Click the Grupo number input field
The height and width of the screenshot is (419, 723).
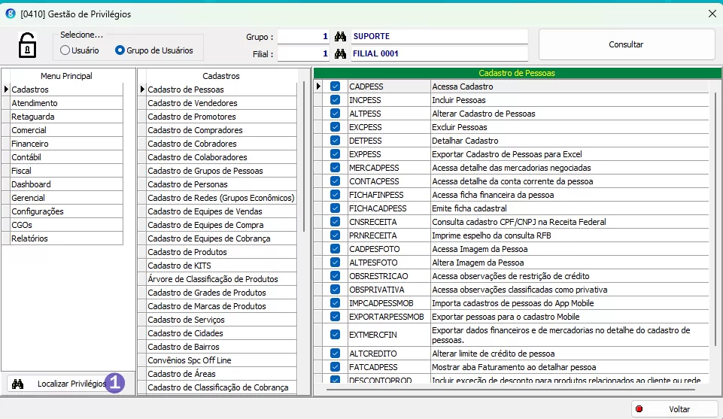pos(304,37)
